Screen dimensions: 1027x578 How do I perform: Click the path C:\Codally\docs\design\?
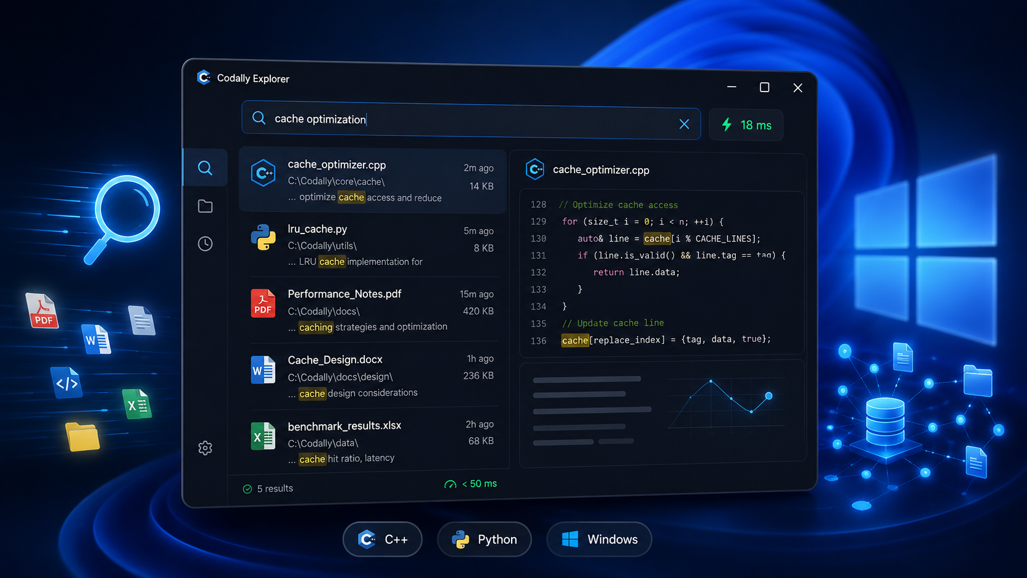[x=340, y=377]
